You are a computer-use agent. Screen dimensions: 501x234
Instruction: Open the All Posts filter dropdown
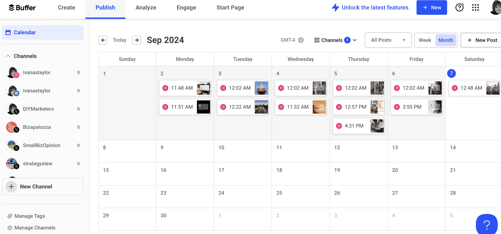388,40
